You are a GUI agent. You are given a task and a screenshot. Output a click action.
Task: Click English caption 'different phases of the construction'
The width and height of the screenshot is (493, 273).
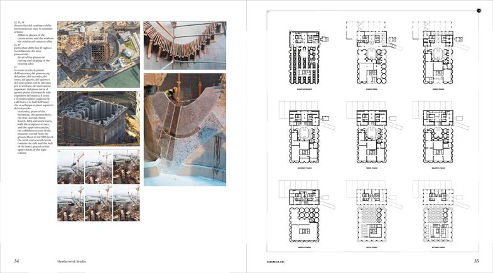click(x=35, y=38)
